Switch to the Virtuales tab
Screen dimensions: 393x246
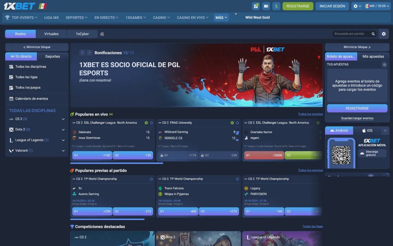coord(52,34)
